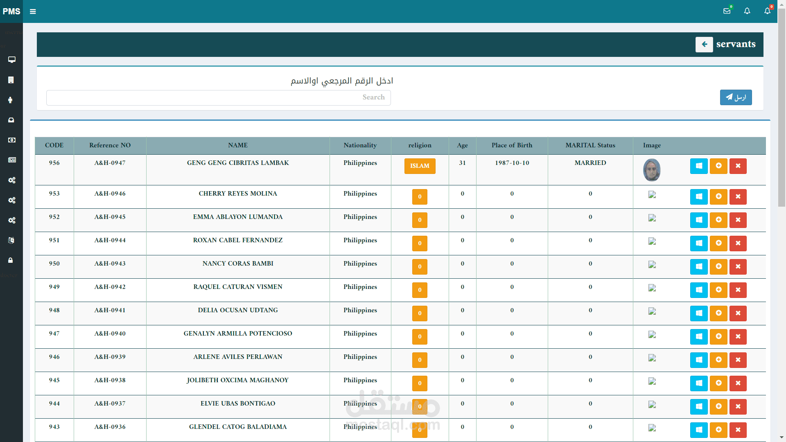The width and height of the screenshot is (786, 442).
Task: Delete row A&H-0946 with red X
Action: tap(738, 196)
